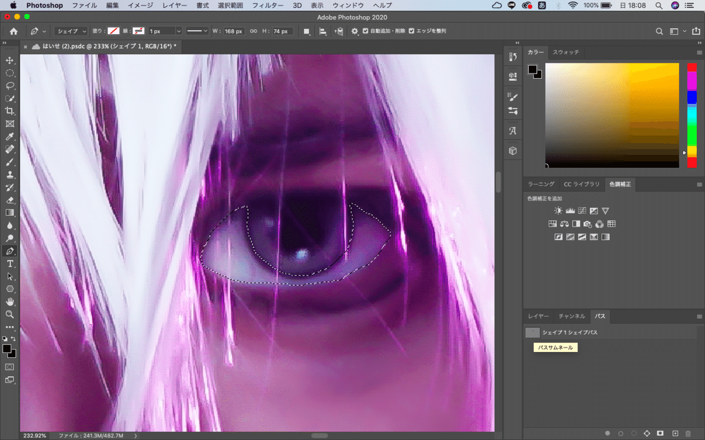Activate the Eyedropper tool

point(10,136)
